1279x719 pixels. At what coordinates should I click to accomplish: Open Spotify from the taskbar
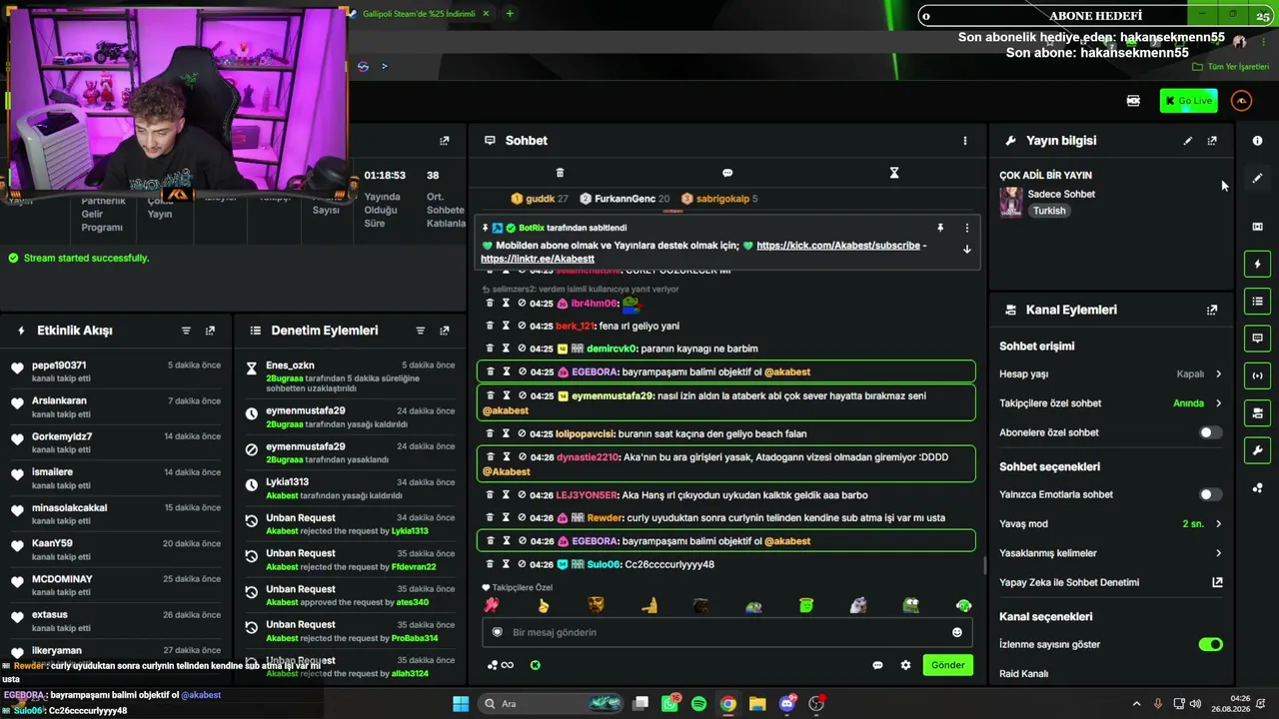698,704
